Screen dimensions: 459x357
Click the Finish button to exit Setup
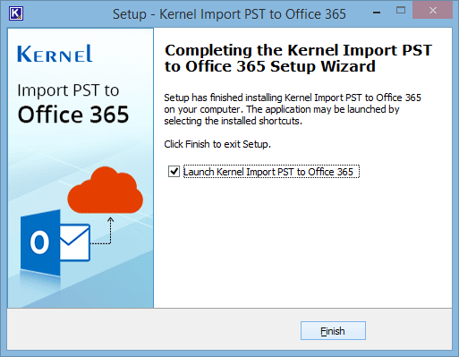[x=333, y=330]
